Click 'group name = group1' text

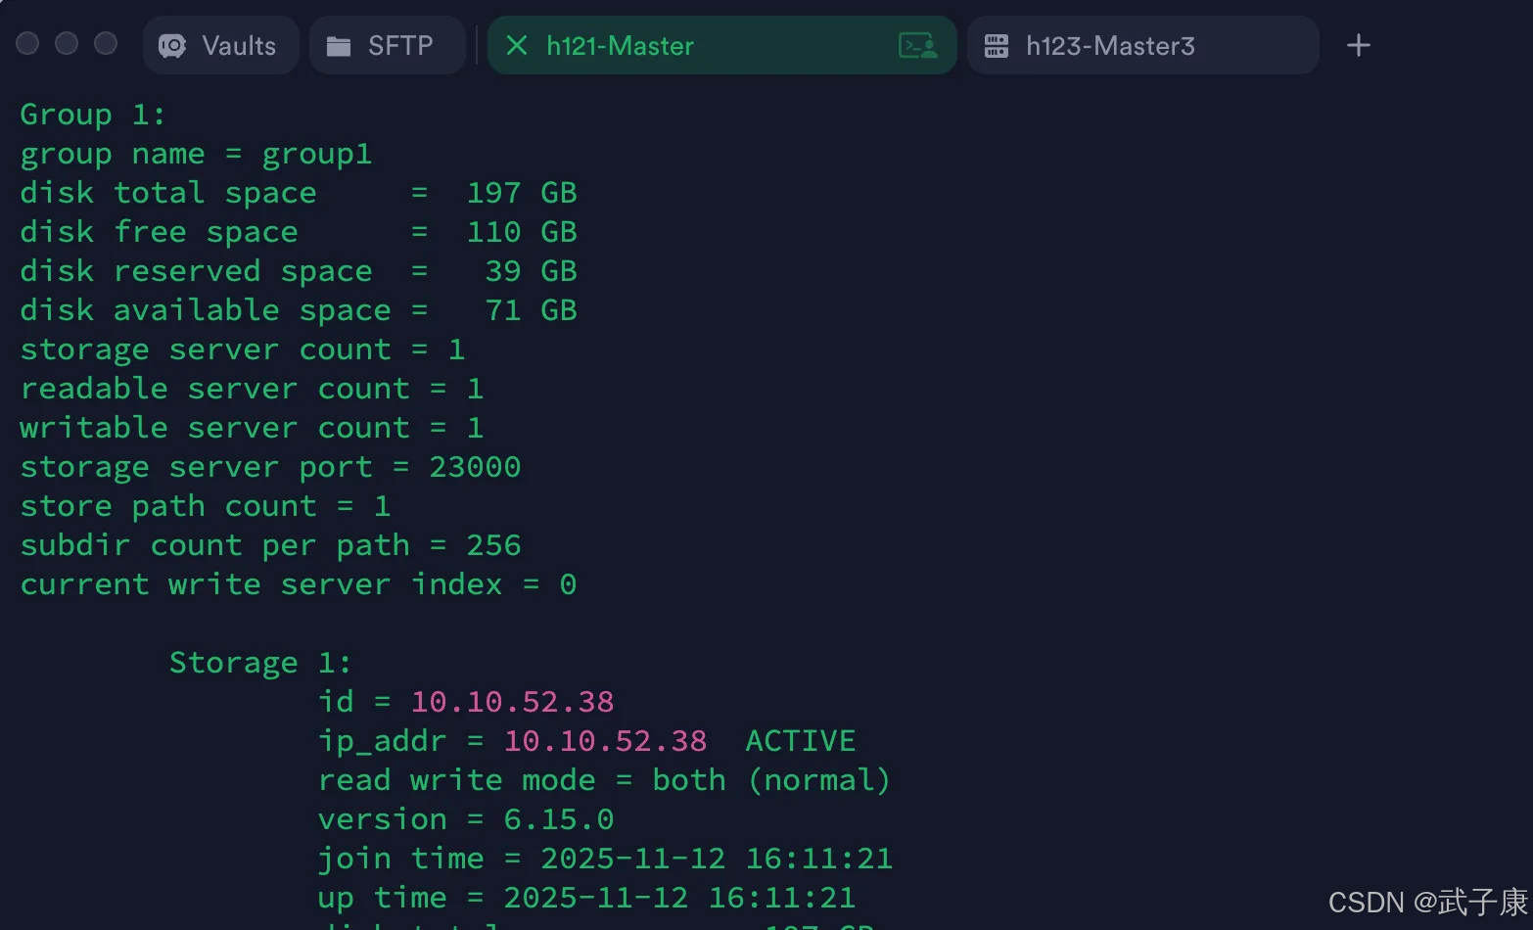point(196,155)
